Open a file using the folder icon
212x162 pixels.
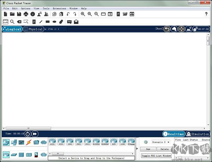coord(12,14)
